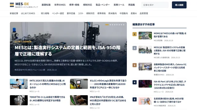Click the author 株式会社サオス MESソリューション部

pos(30,70)
